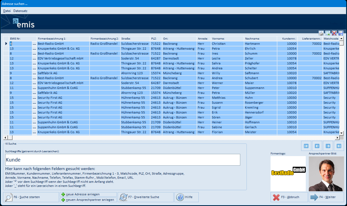Open ellipsis button in Sahra Präghofer row
347x206 pixels.
pyautogui.click(x=34, y=63)
